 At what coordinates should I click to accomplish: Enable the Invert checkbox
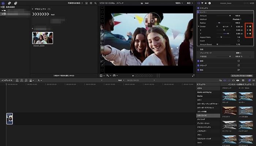coord(238,41)
